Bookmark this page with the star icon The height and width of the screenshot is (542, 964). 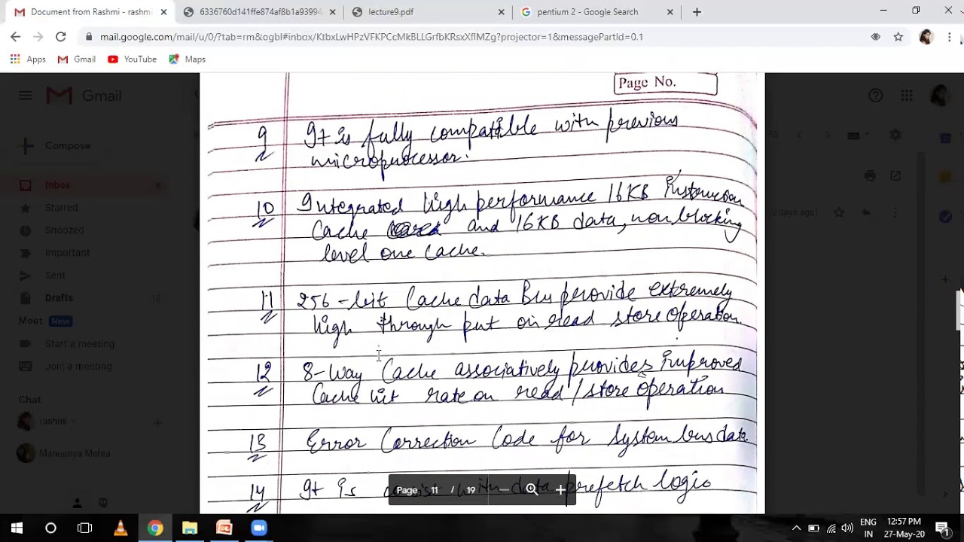[x=898, y=37]
